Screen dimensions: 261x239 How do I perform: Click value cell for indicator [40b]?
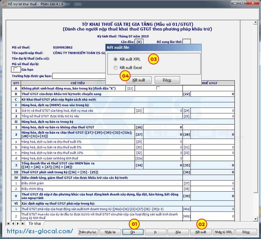coord(212,216)
